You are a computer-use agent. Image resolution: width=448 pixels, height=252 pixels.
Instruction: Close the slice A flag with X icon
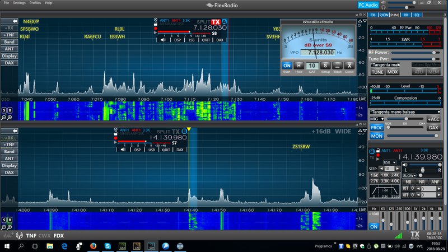(155, 21)
